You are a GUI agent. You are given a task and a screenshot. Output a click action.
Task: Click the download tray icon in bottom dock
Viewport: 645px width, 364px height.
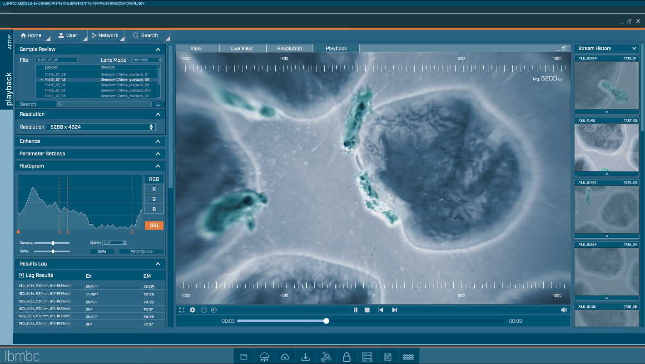coord(305,357)
